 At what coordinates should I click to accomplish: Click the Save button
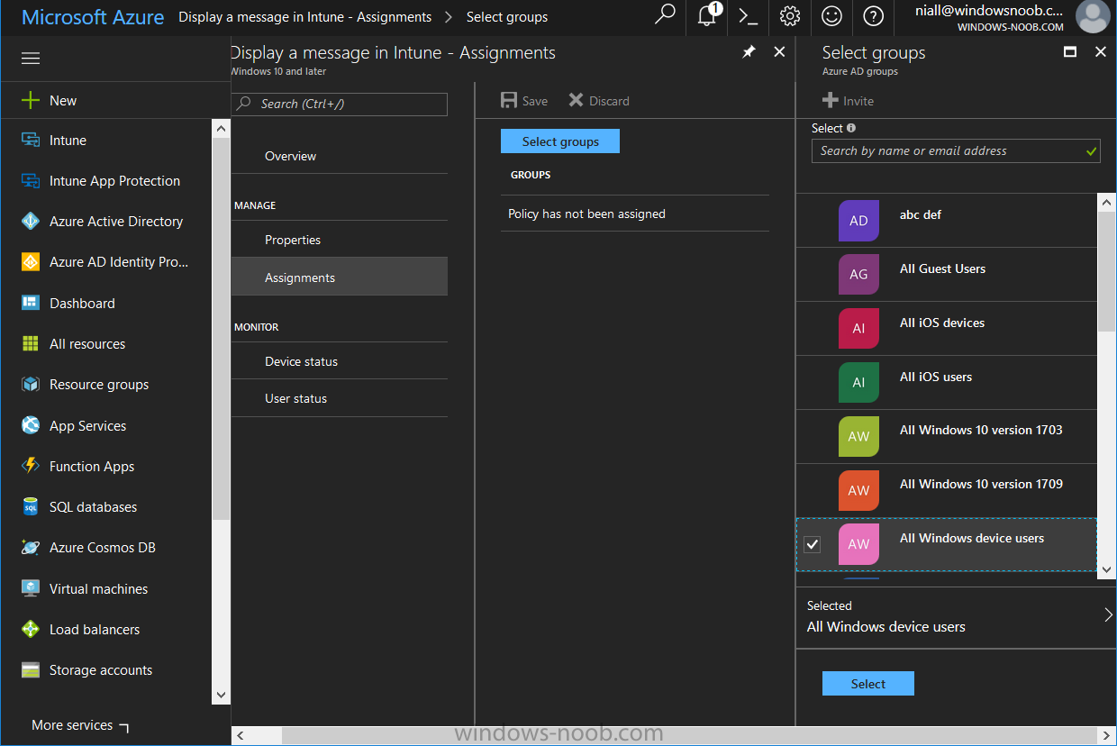[524, 101]
